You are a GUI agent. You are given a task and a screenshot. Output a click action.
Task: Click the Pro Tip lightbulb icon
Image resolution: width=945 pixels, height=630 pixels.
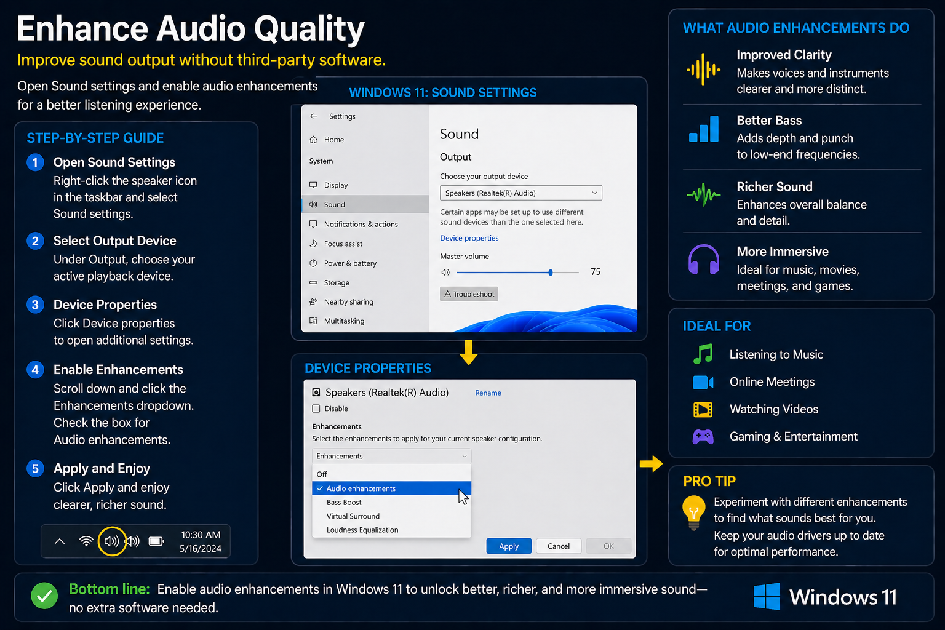click(694, 512)
